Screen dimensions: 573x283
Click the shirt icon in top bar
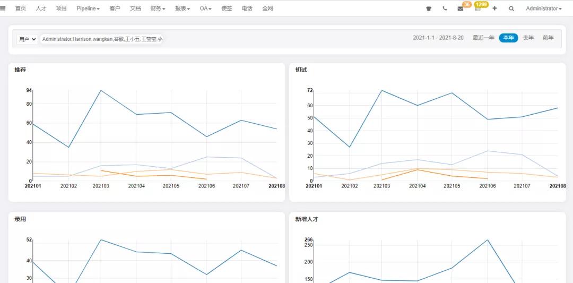[429, 9]
